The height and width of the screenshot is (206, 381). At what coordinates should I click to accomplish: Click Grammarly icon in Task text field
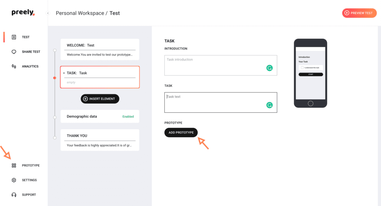(269, 105)
